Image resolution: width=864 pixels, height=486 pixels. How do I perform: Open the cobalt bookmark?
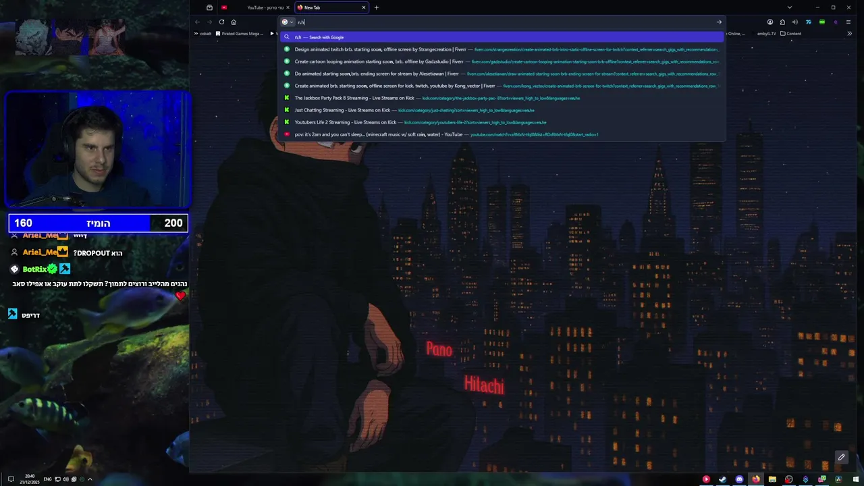coord(202,34)
